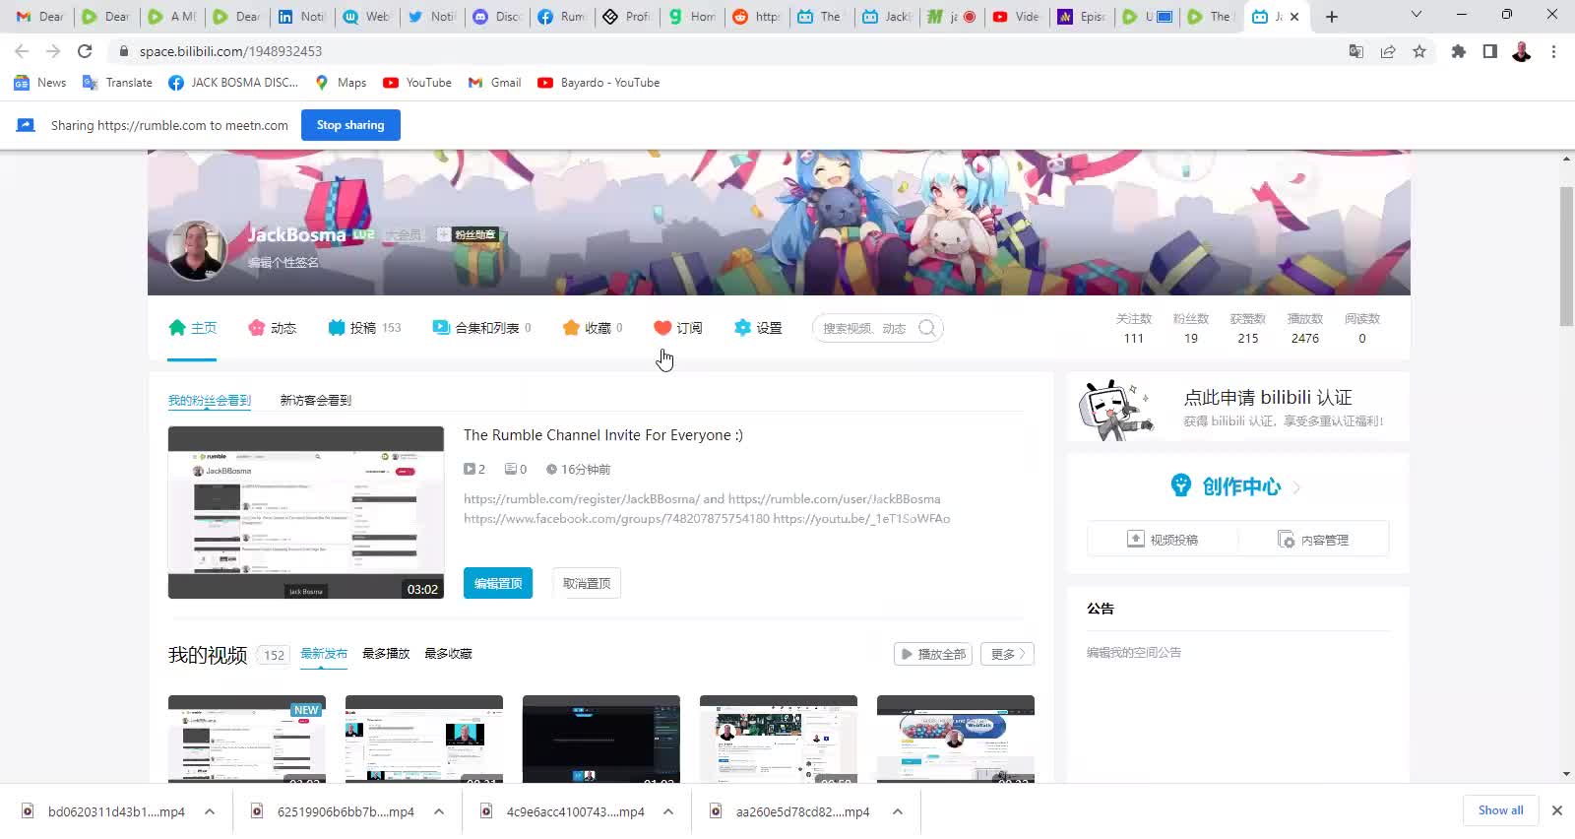Image resolution: width=1575 pixels, height=839 pixels.
Task: Open the Gmail bookmark
Action: pyautogui.click(x=494, y=83)
